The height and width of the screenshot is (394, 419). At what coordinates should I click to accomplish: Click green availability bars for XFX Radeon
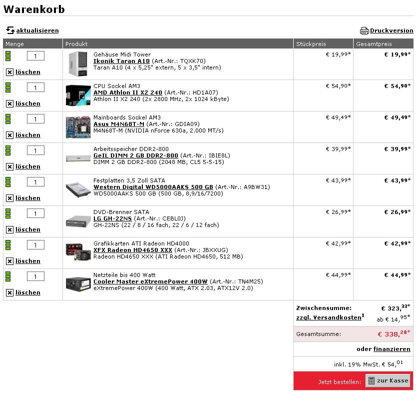click(x=8, y=245)
